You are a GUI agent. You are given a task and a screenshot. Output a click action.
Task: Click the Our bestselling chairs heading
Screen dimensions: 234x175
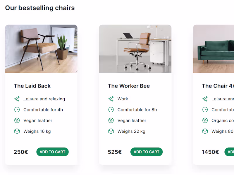[40, 8]
